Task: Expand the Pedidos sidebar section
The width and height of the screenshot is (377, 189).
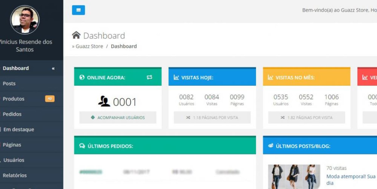Action: [12, 114]
